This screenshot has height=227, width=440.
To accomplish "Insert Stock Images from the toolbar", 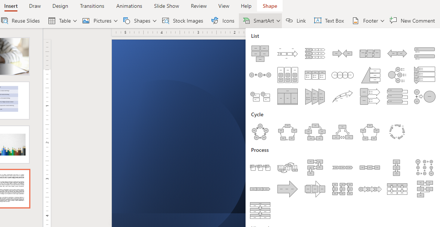I will 183,21.
